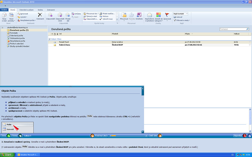This screenshot has width=252, height=157.
Task: Flag message with the Zpracovat flag
Action: 167,17
